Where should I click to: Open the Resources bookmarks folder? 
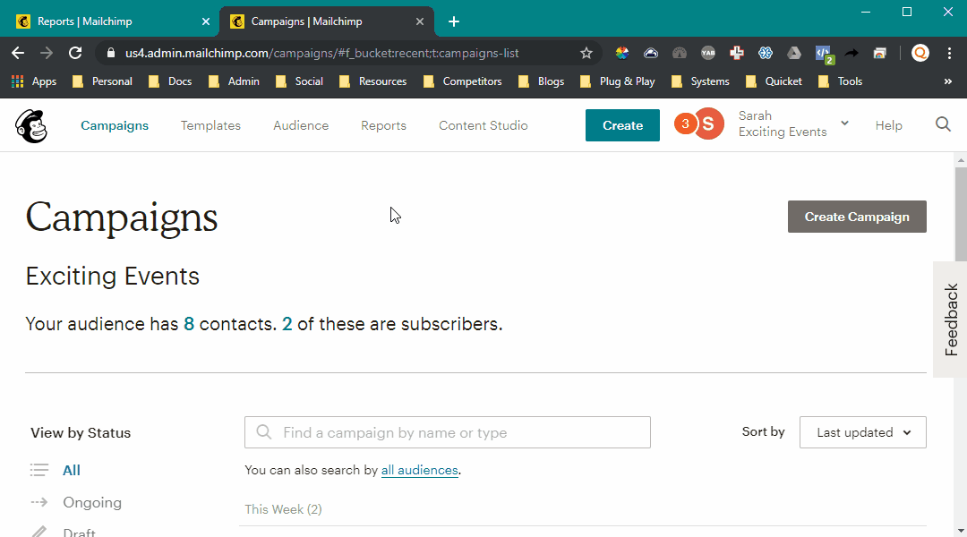pyautogui.click(x=372, y=81)
